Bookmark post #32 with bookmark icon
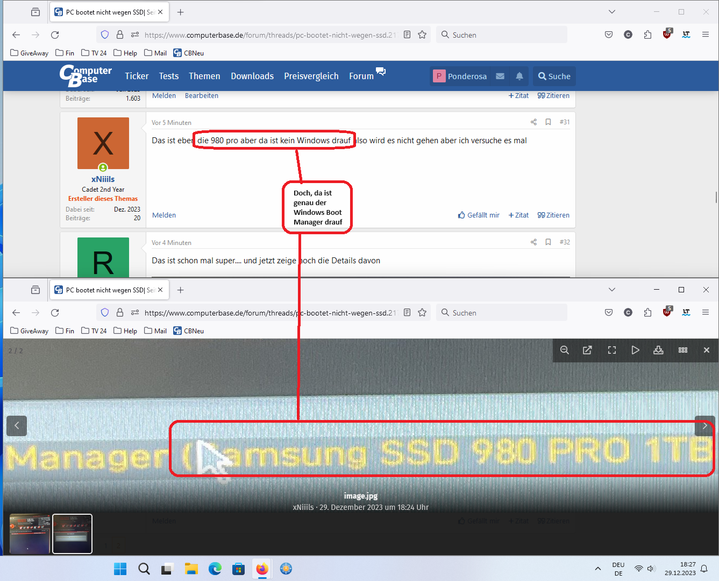This screenshot has height=581, width=719. click(x=548, y=242)
